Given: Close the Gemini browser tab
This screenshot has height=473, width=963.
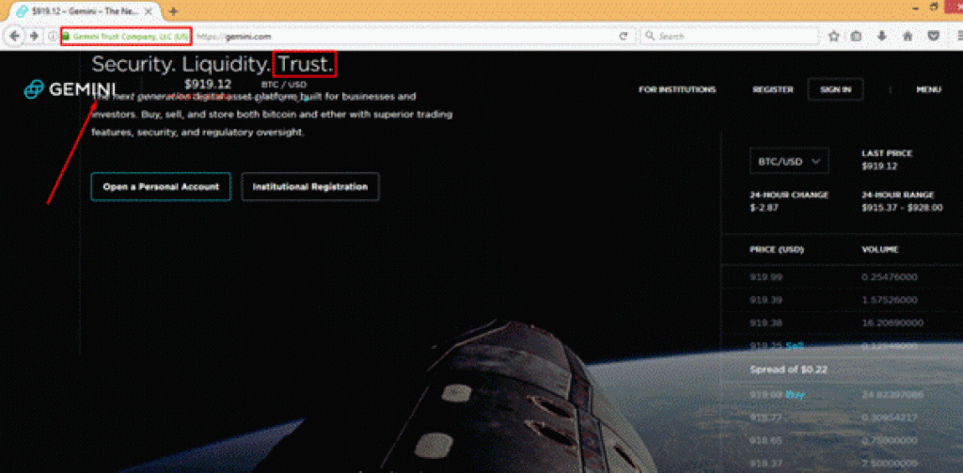Looking at the screenshot, I should (x=148, y=11).
